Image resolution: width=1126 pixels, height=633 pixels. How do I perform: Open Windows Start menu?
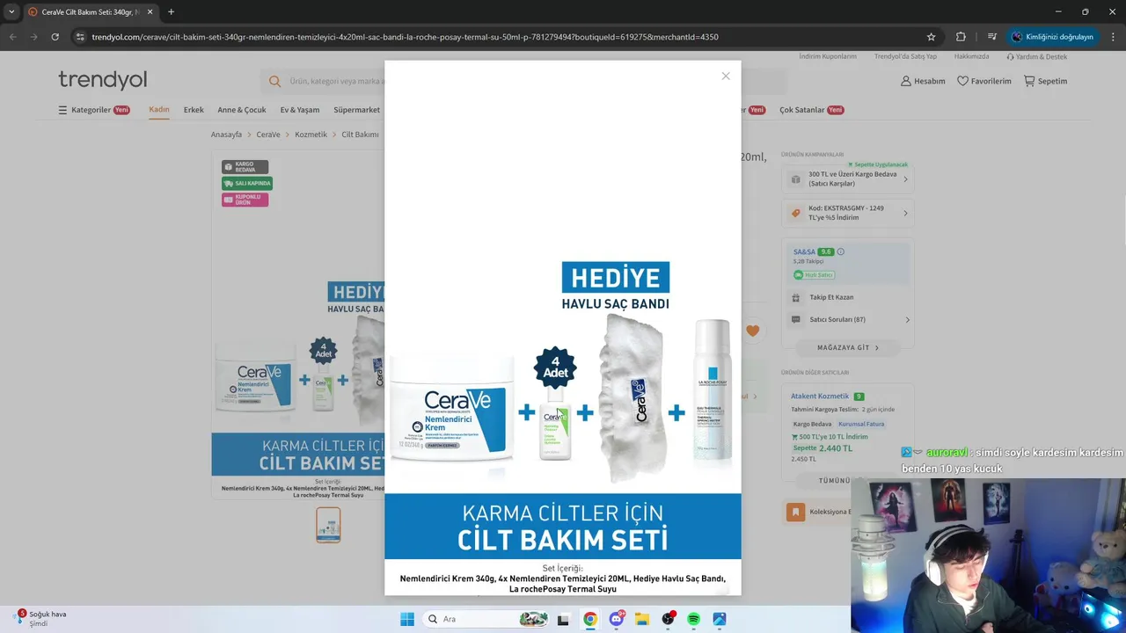tap(407, 619)
